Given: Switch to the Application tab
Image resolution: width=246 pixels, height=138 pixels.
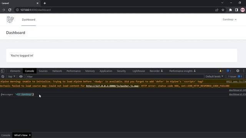Looking at the screenshot, I should [x=106, y=71].
